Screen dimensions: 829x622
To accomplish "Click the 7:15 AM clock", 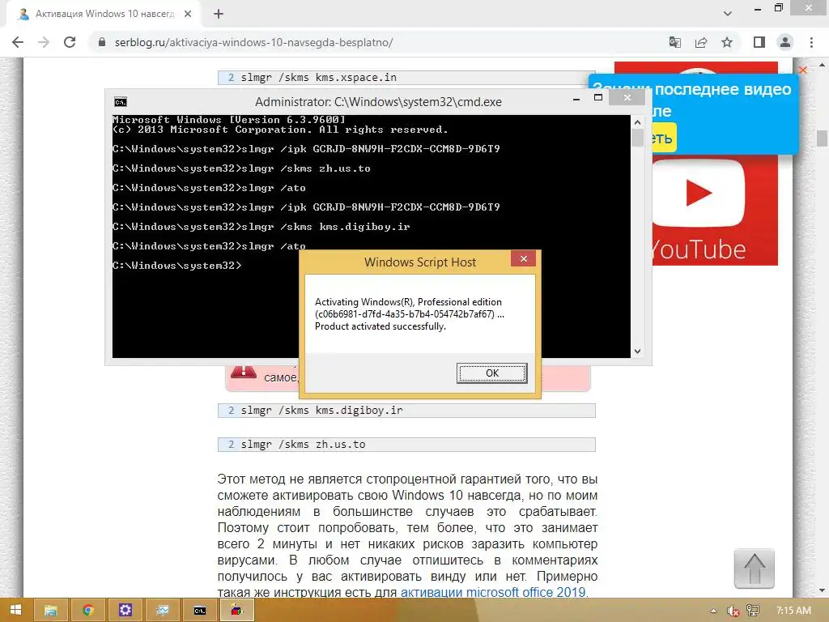I will pos(793,611).
